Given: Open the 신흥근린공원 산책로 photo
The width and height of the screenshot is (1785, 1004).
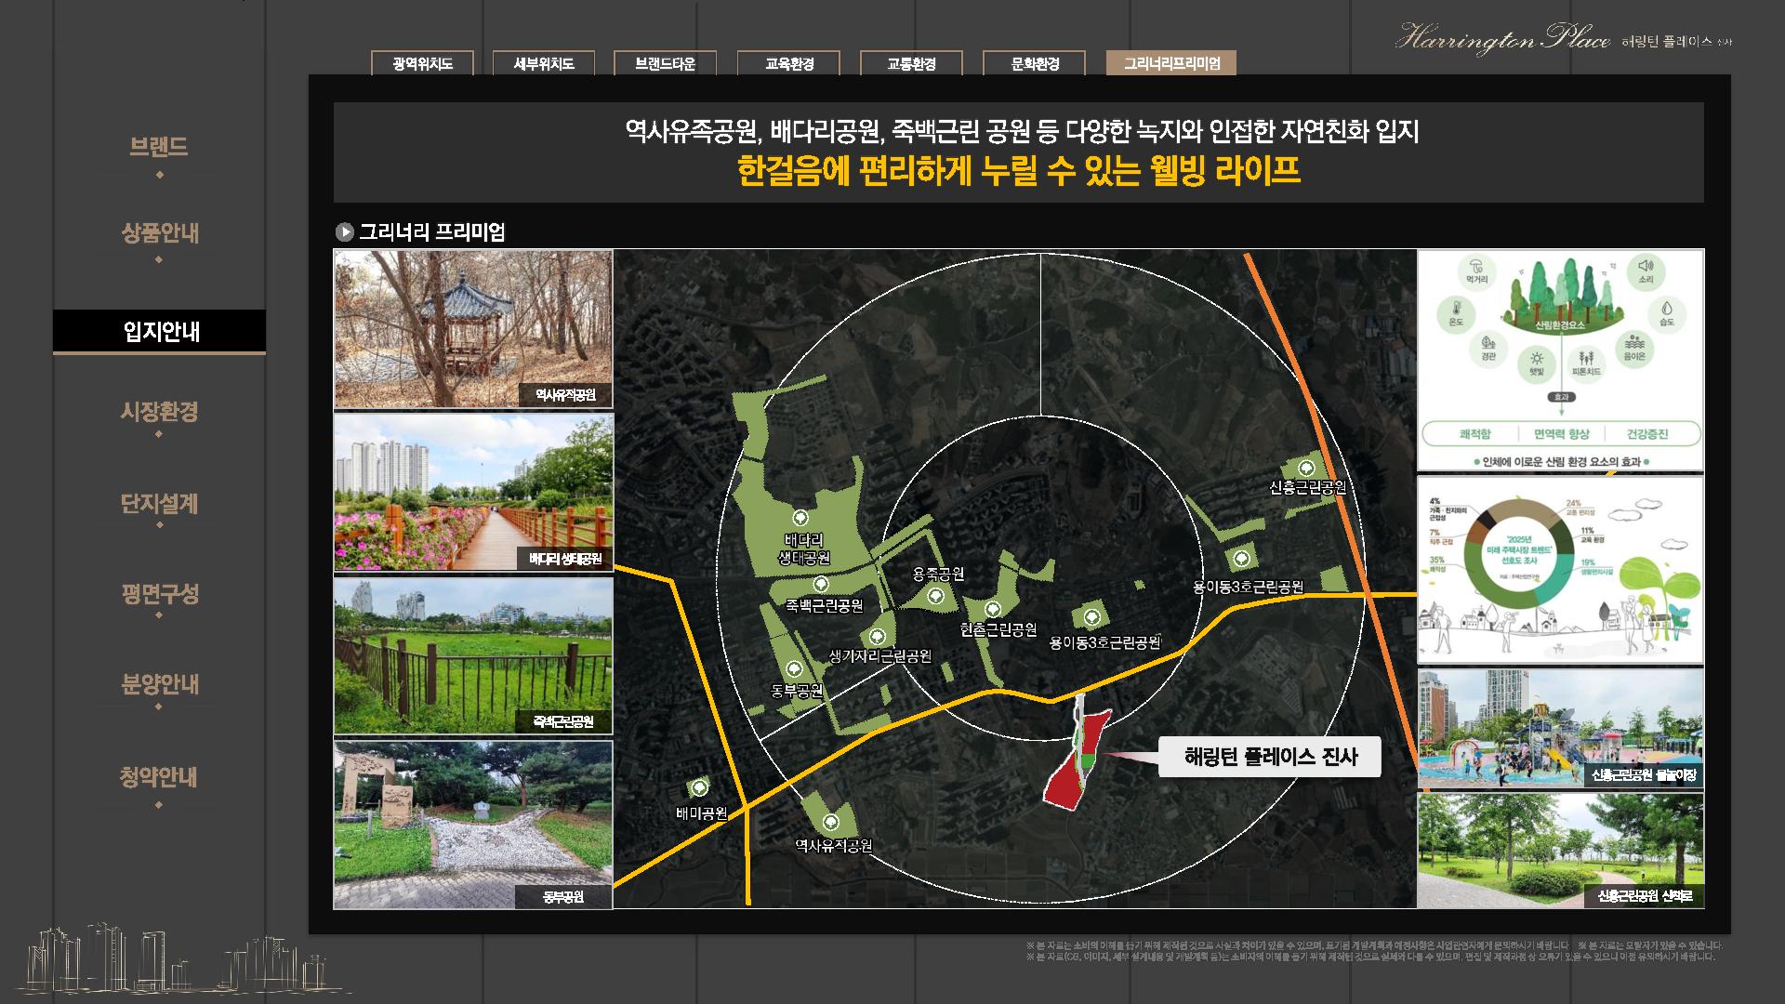Looking at the screenshot, I should [x=1561, y=851].
